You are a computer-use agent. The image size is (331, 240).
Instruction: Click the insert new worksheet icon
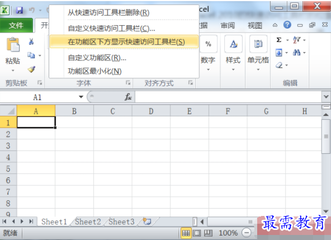147,222
